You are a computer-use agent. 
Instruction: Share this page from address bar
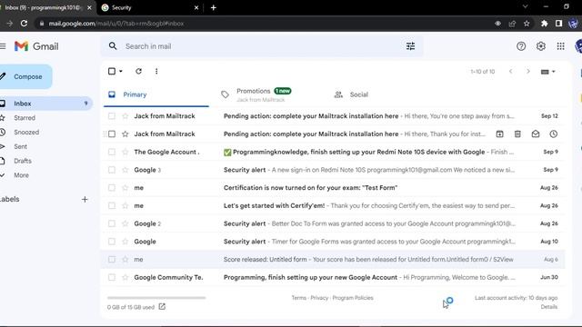(x=512, y=24)
